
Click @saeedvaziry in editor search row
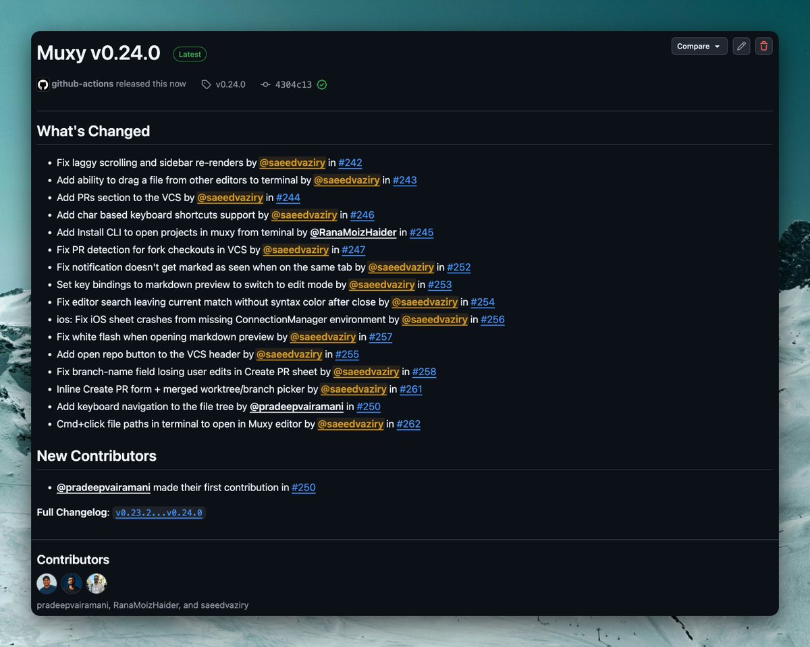click(x=425, y=302)
